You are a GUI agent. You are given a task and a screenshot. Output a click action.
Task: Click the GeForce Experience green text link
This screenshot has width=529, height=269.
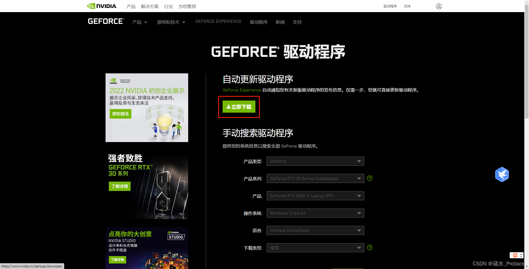point(242,90)
